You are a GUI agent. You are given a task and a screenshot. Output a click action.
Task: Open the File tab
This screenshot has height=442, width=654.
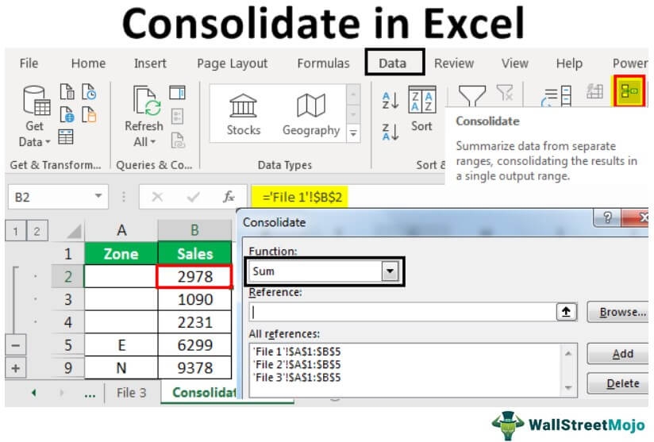pos(29,63)
